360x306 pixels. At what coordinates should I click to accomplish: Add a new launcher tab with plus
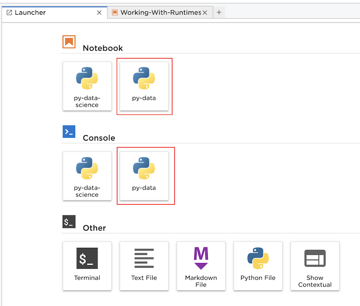coord(219,12)
